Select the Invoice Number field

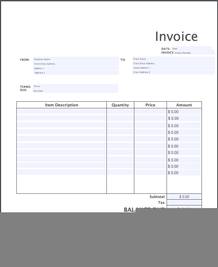coord(194,53)
